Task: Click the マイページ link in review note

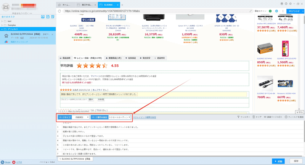Action: pyautogui.click(x=96, y=76)
